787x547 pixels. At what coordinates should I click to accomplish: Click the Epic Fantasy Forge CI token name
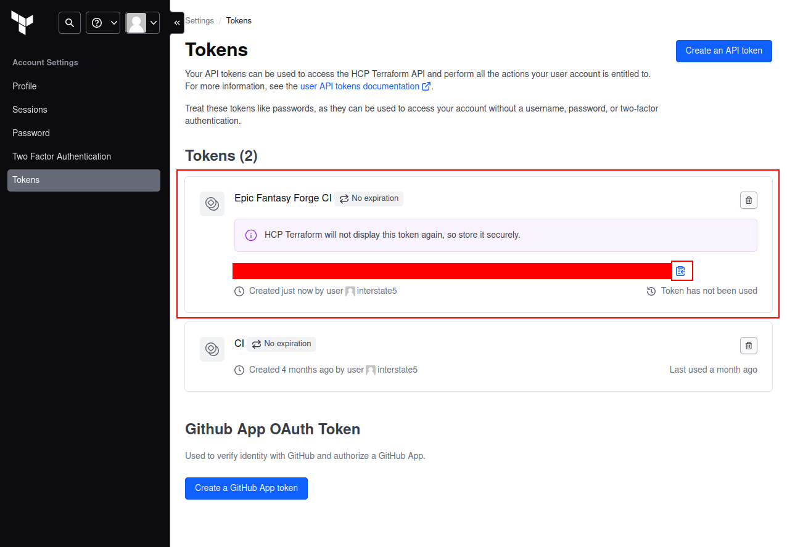point(283,198)
